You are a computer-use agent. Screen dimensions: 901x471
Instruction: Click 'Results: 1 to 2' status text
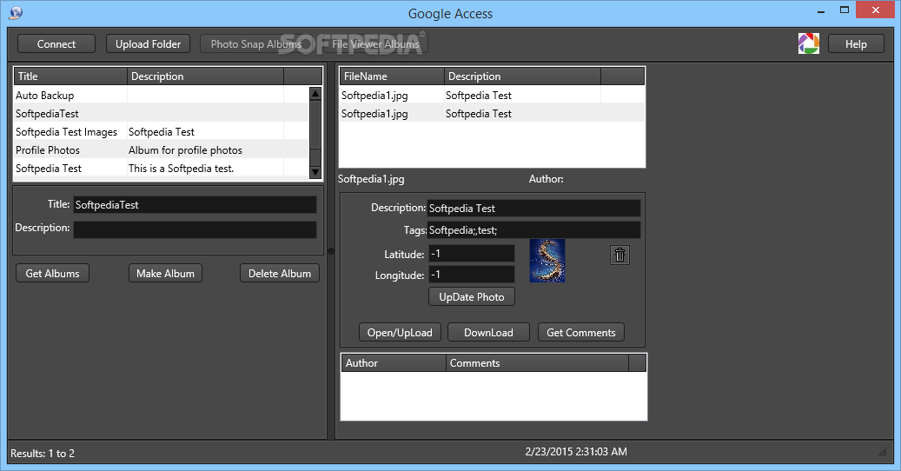coord(43,454)
